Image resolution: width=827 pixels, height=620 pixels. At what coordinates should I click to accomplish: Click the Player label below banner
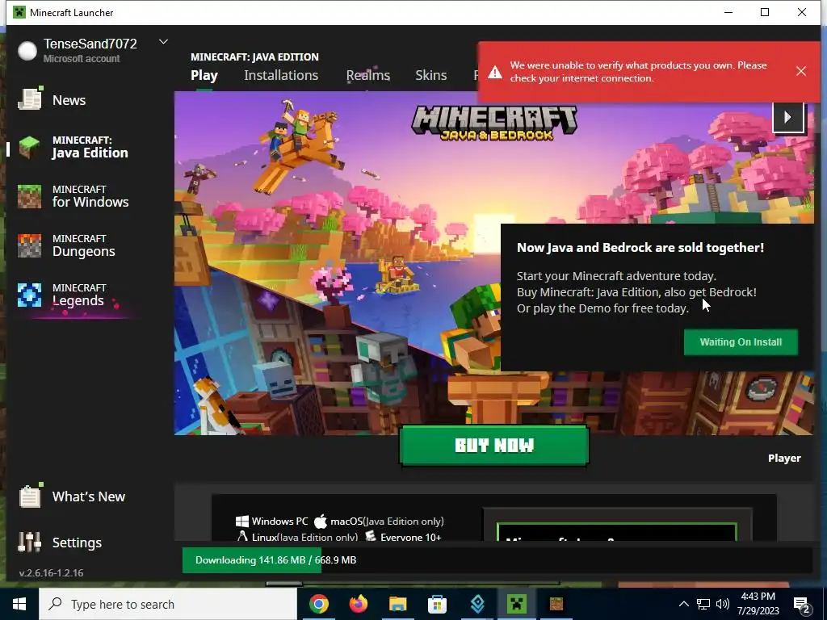(784, 459)
